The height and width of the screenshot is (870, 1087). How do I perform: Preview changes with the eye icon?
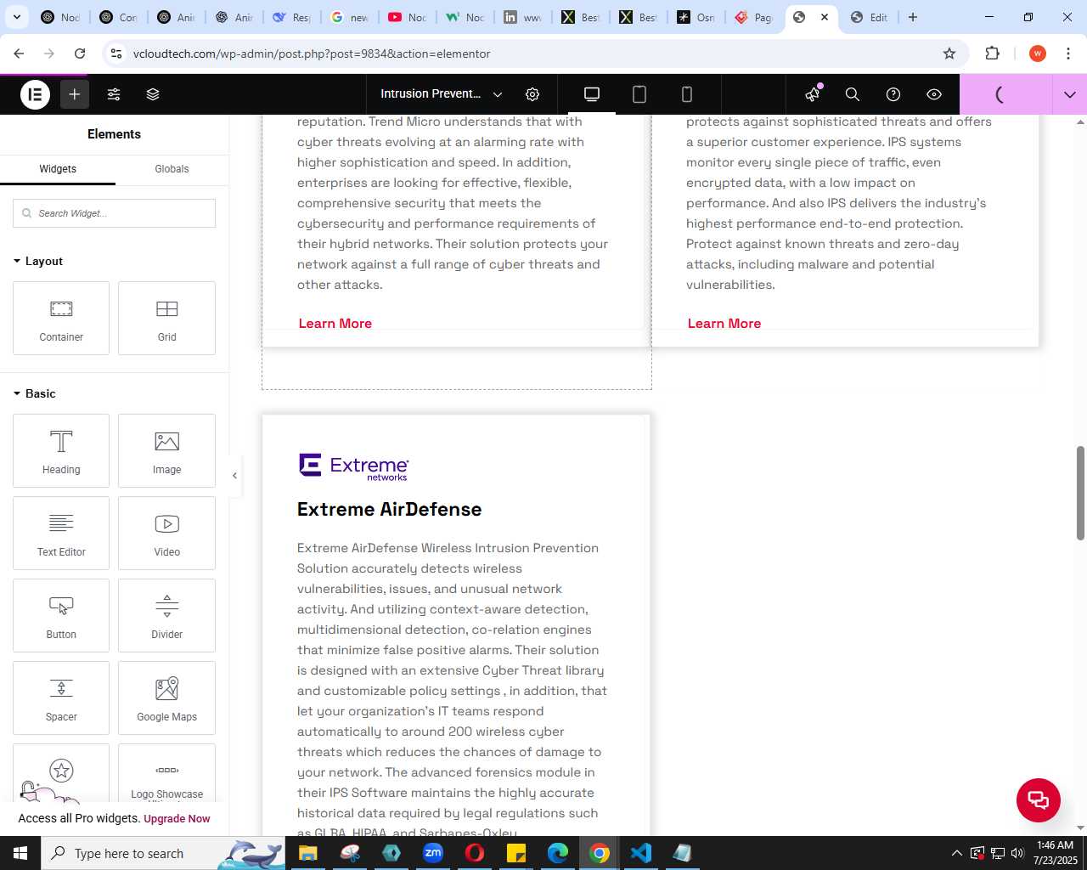pos(934,94)
